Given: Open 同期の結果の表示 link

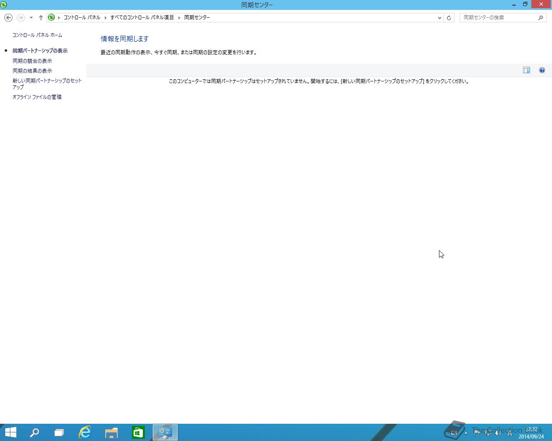Looking at the screenshot, I should tap(32, 71).
